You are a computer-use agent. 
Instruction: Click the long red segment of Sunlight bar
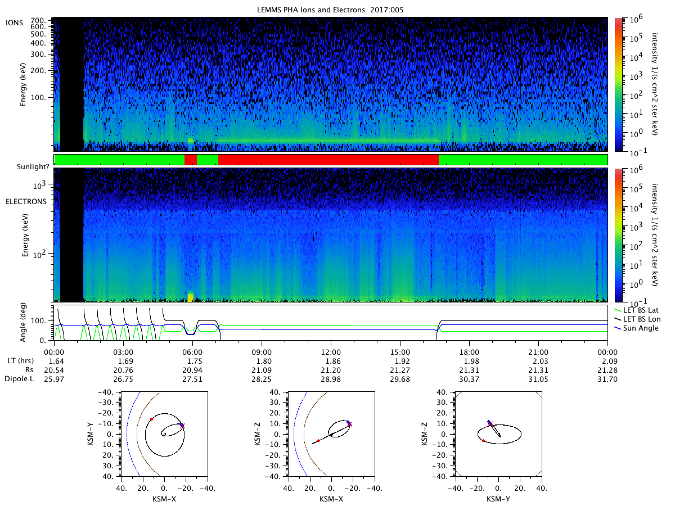point(328,160)
